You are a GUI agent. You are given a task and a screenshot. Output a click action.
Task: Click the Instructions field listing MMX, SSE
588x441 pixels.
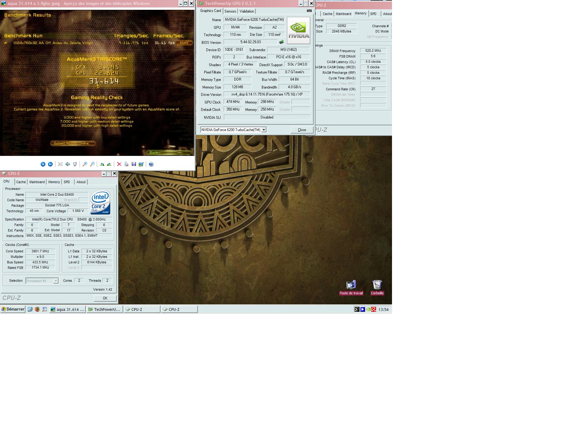click(x=69, y=236)
